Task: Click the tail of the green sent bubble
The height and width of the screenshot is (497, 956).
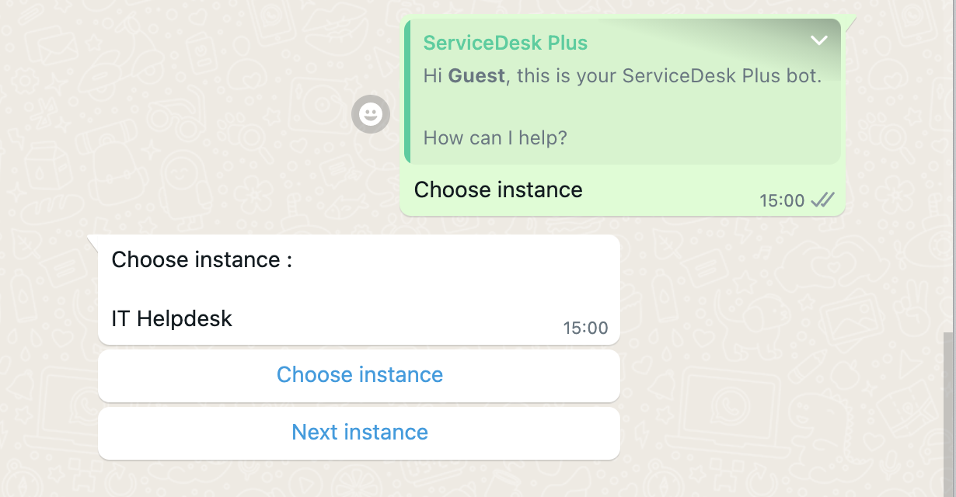Action: [850, 22]
